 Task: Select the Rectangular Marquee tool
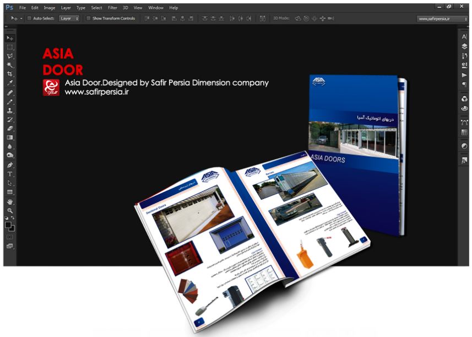pyautogui.click(x=10, y=47)
